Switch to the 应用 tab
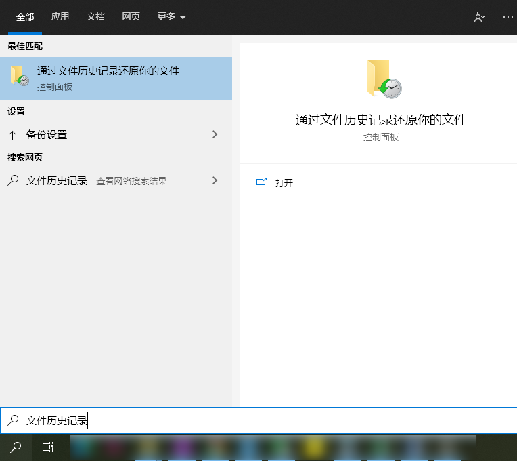This screenshot has width=517, height=461. (x=60, y=16)
